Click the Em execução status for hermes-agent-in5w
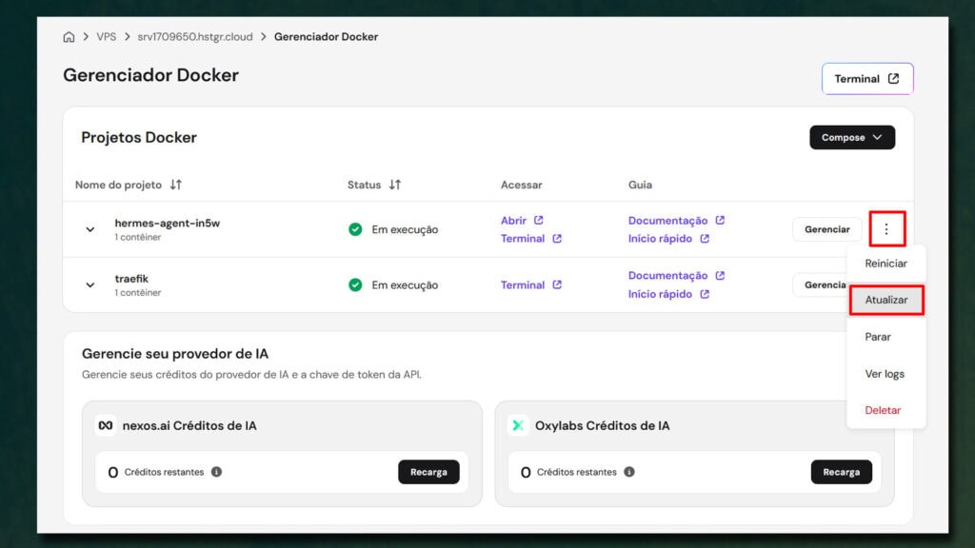This screenshot has height=548, width=975. [405, 229]
